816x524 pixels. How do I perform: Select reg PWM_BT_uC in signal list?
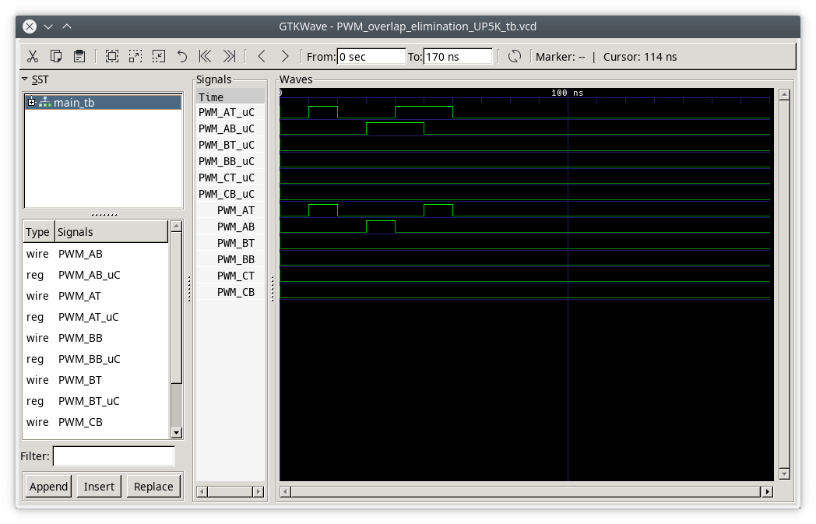tap(97, 401)
